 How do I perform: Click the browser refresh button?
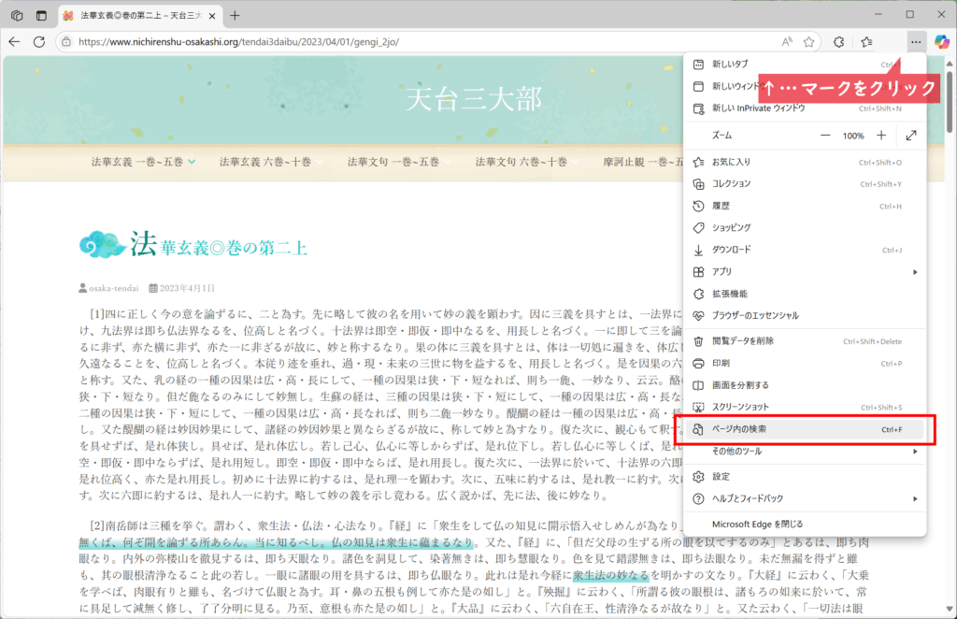coord(39,41)
